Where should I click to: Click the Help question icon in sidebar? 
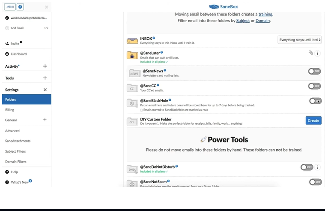pyautogui.click(x=7, y=172)
